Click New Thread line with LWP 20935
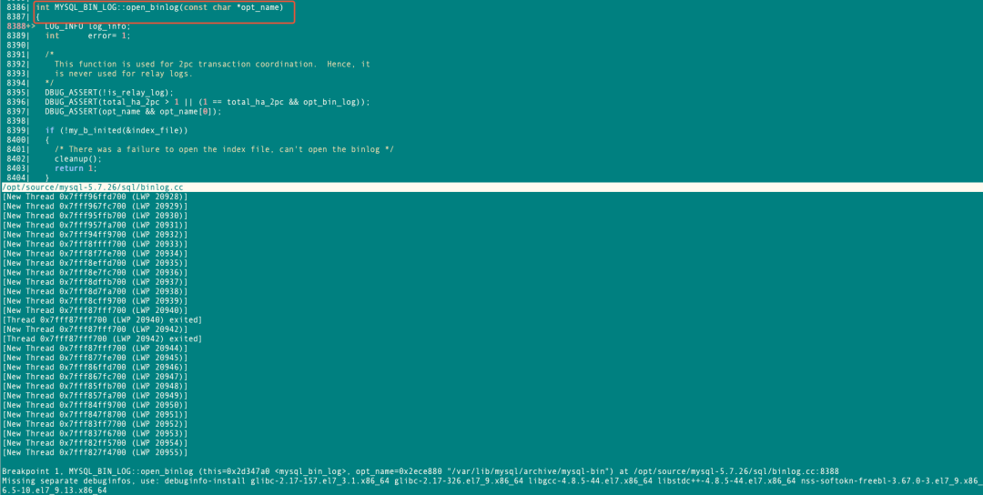Screen dimensions: 983x495 tap(95, 263)
